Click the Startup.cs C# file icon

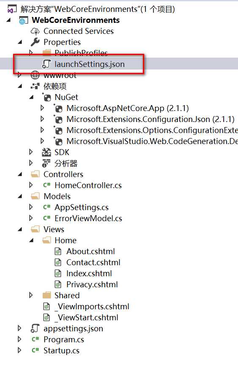(35, 350)
